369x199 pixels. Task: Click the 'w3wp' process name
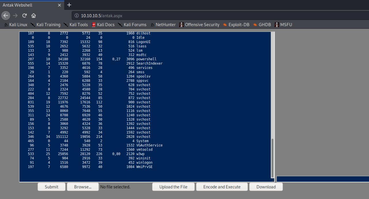pos(140,154)
